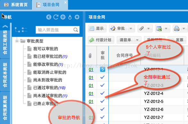188x124 pixels.
Task: Open the 请款单 dropdown arrow
Action: (x=137, y=40)
